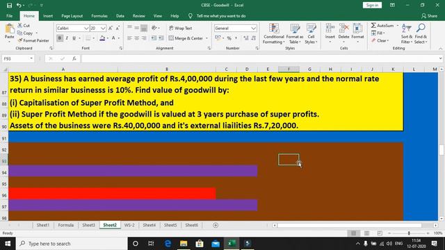
Task: Switch to Data ribbon tab
Action: tap(120, 16)
